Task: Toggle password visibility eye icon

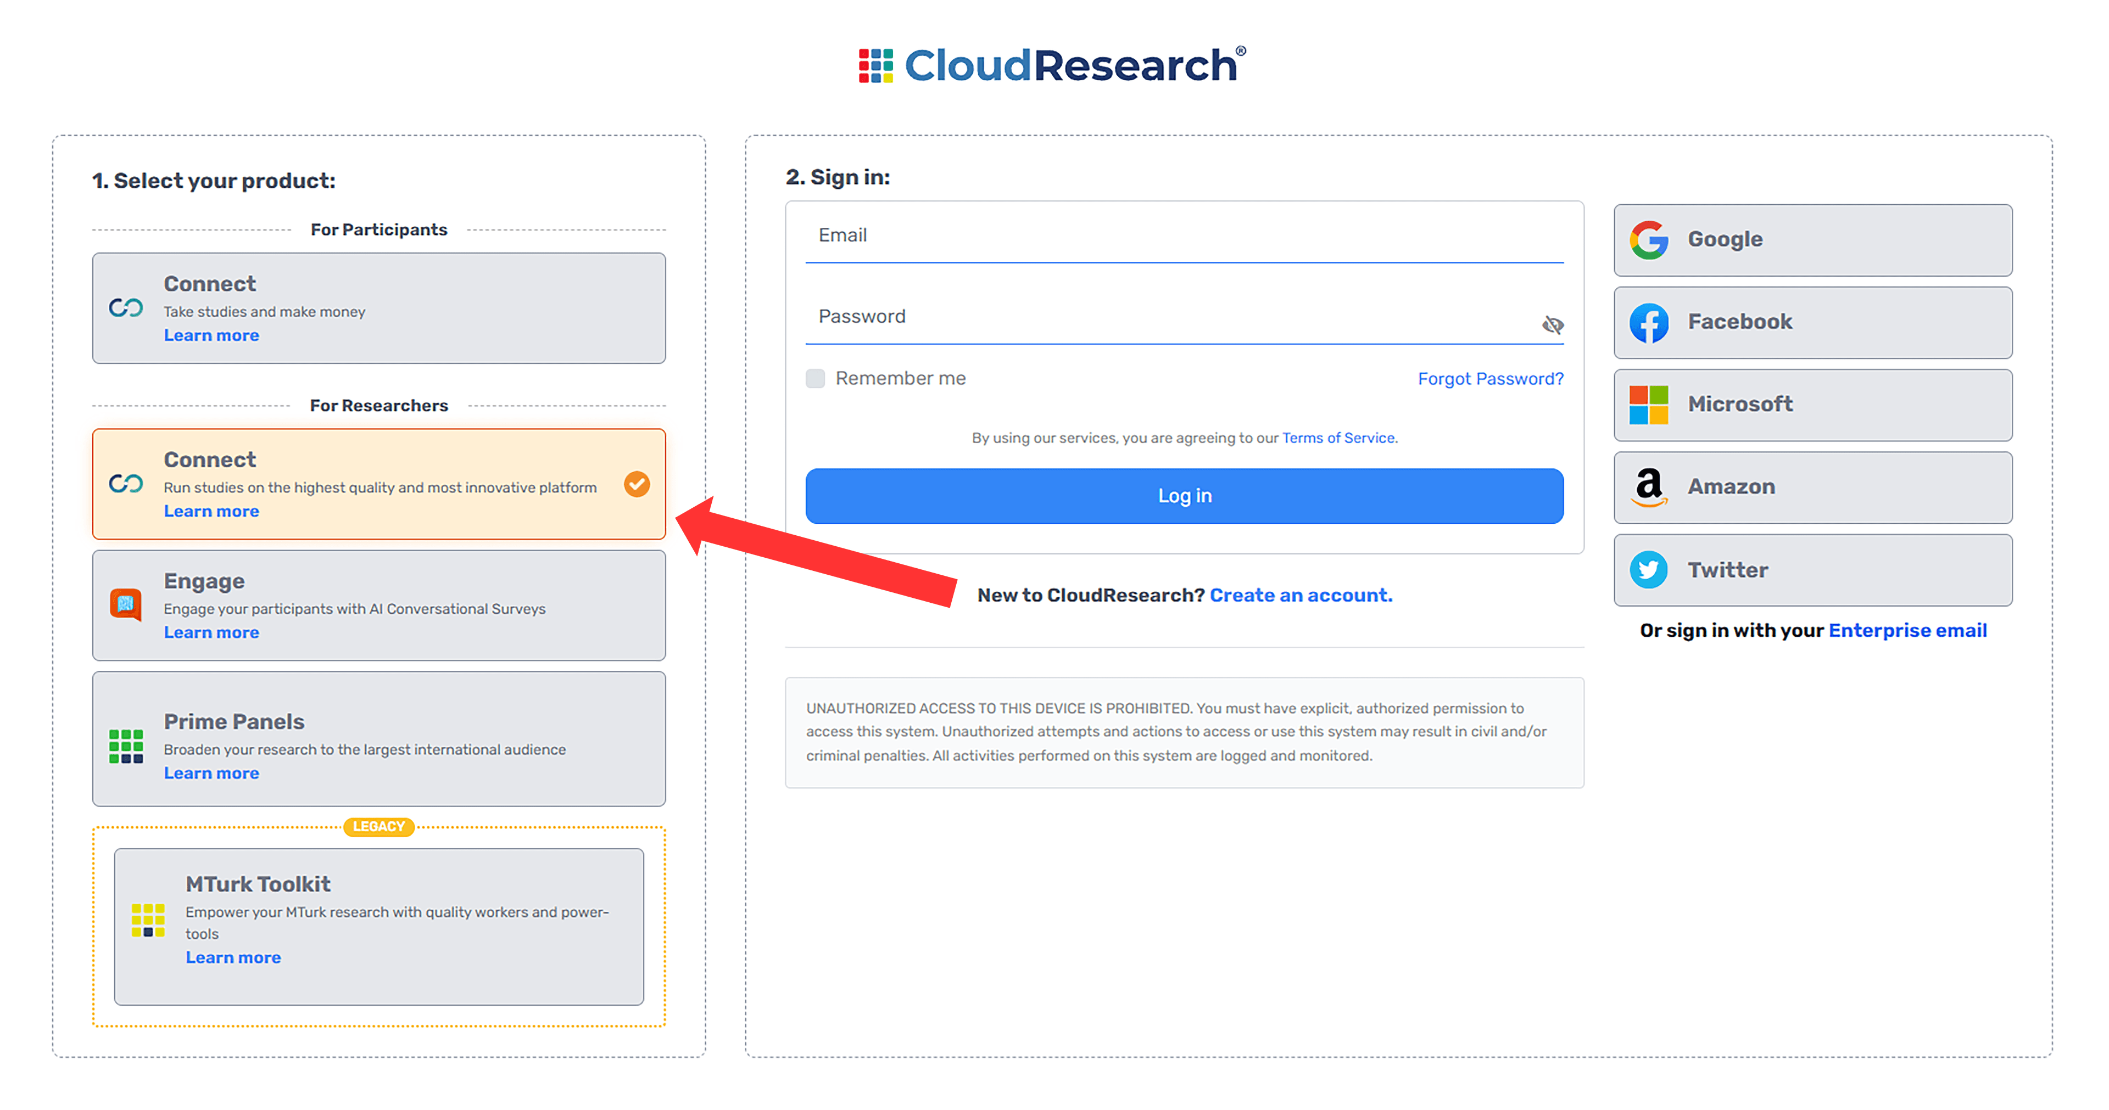Action: tap(1552, 325)
